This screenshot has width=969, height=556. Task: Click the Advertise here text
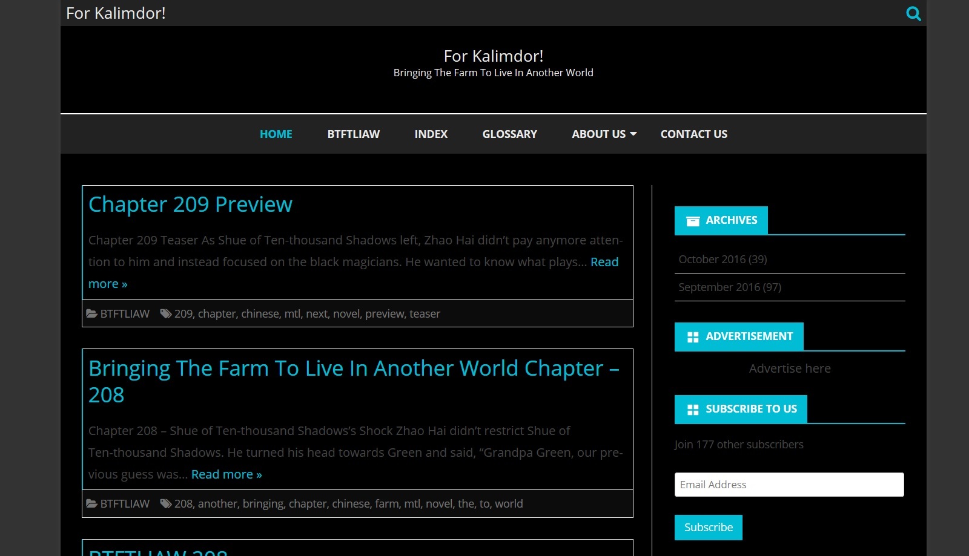point(790,368)
